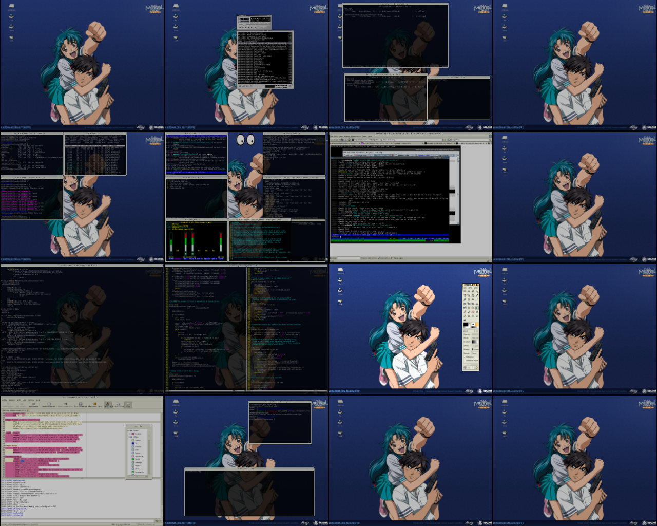Viewport: 657px width, 526px height.
Task: Select the Paths tool in GIMP toolbox
Action: pos(473,295)
